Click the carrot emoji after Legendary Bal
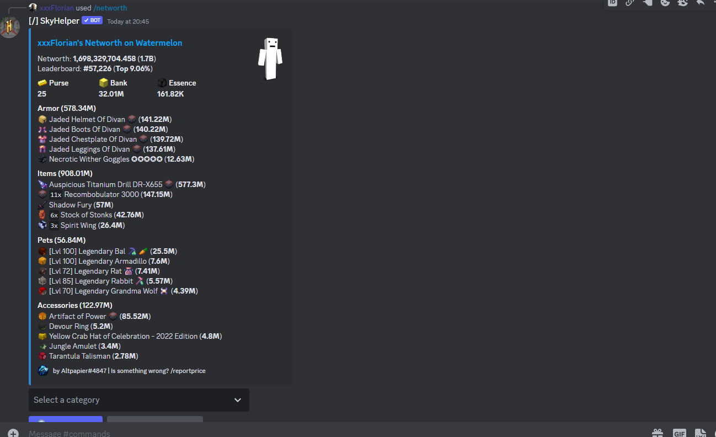 (x=143, y=251)
